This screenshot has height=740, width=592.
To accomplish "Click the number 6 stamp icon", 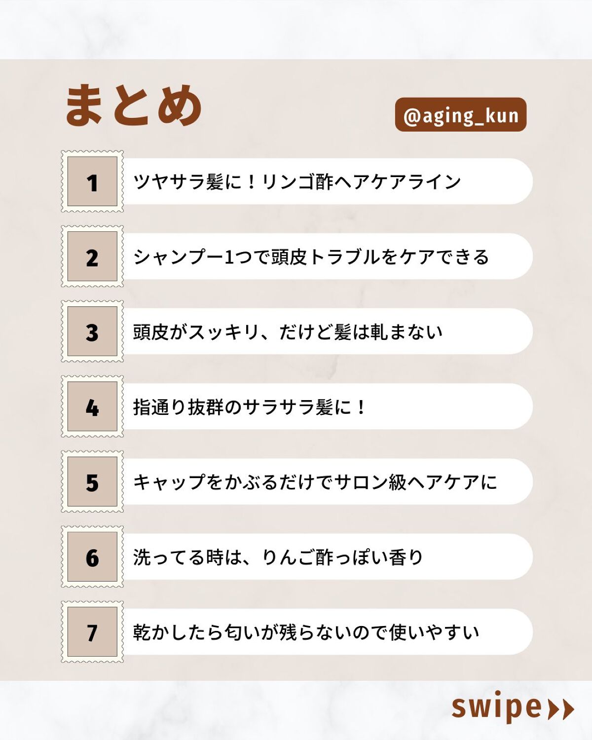I will coord(92,556).
